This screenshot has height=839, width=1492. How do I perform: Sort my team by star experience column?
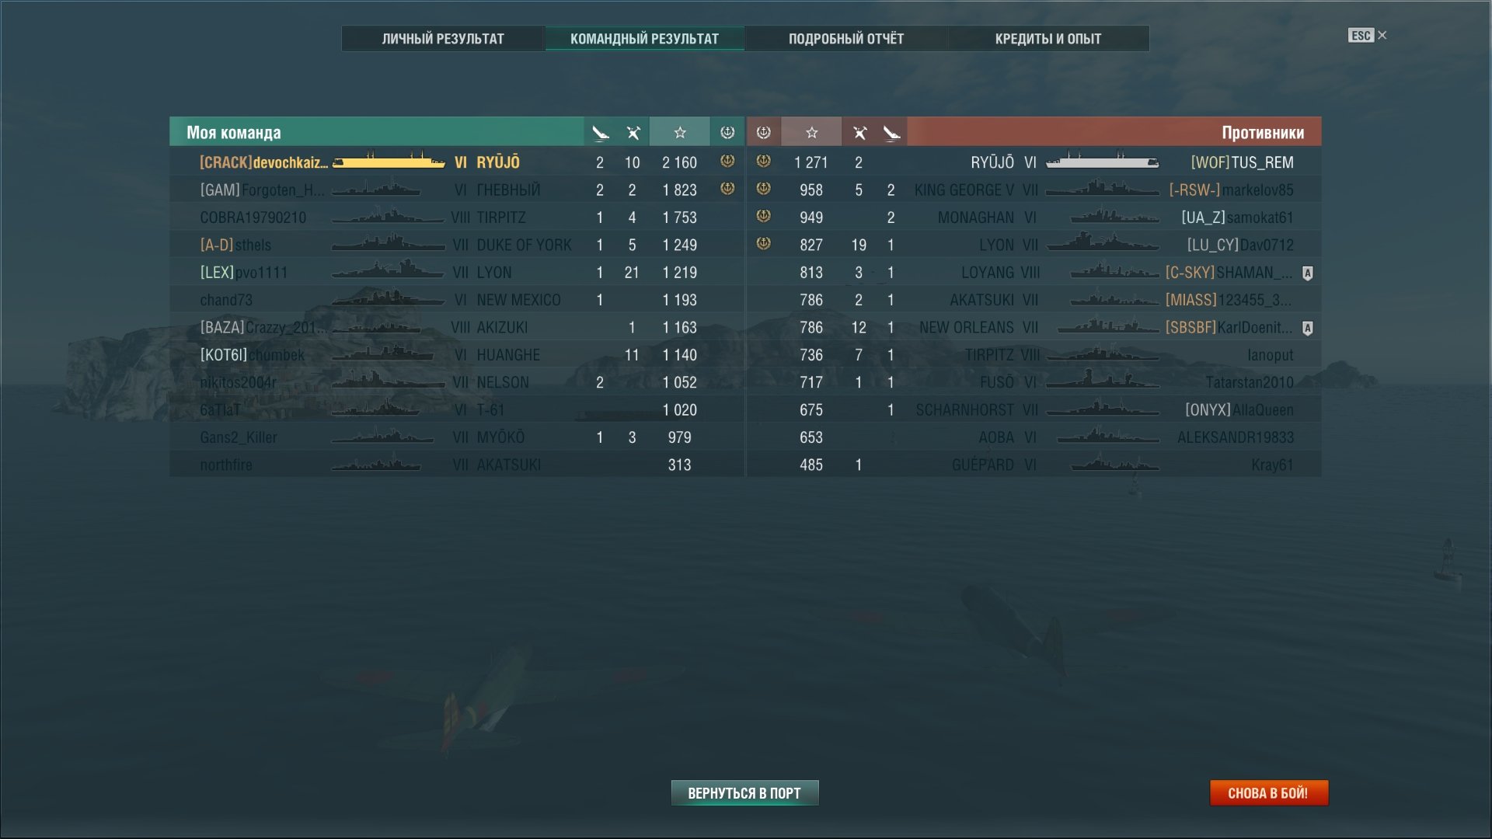tap(680, 133)
